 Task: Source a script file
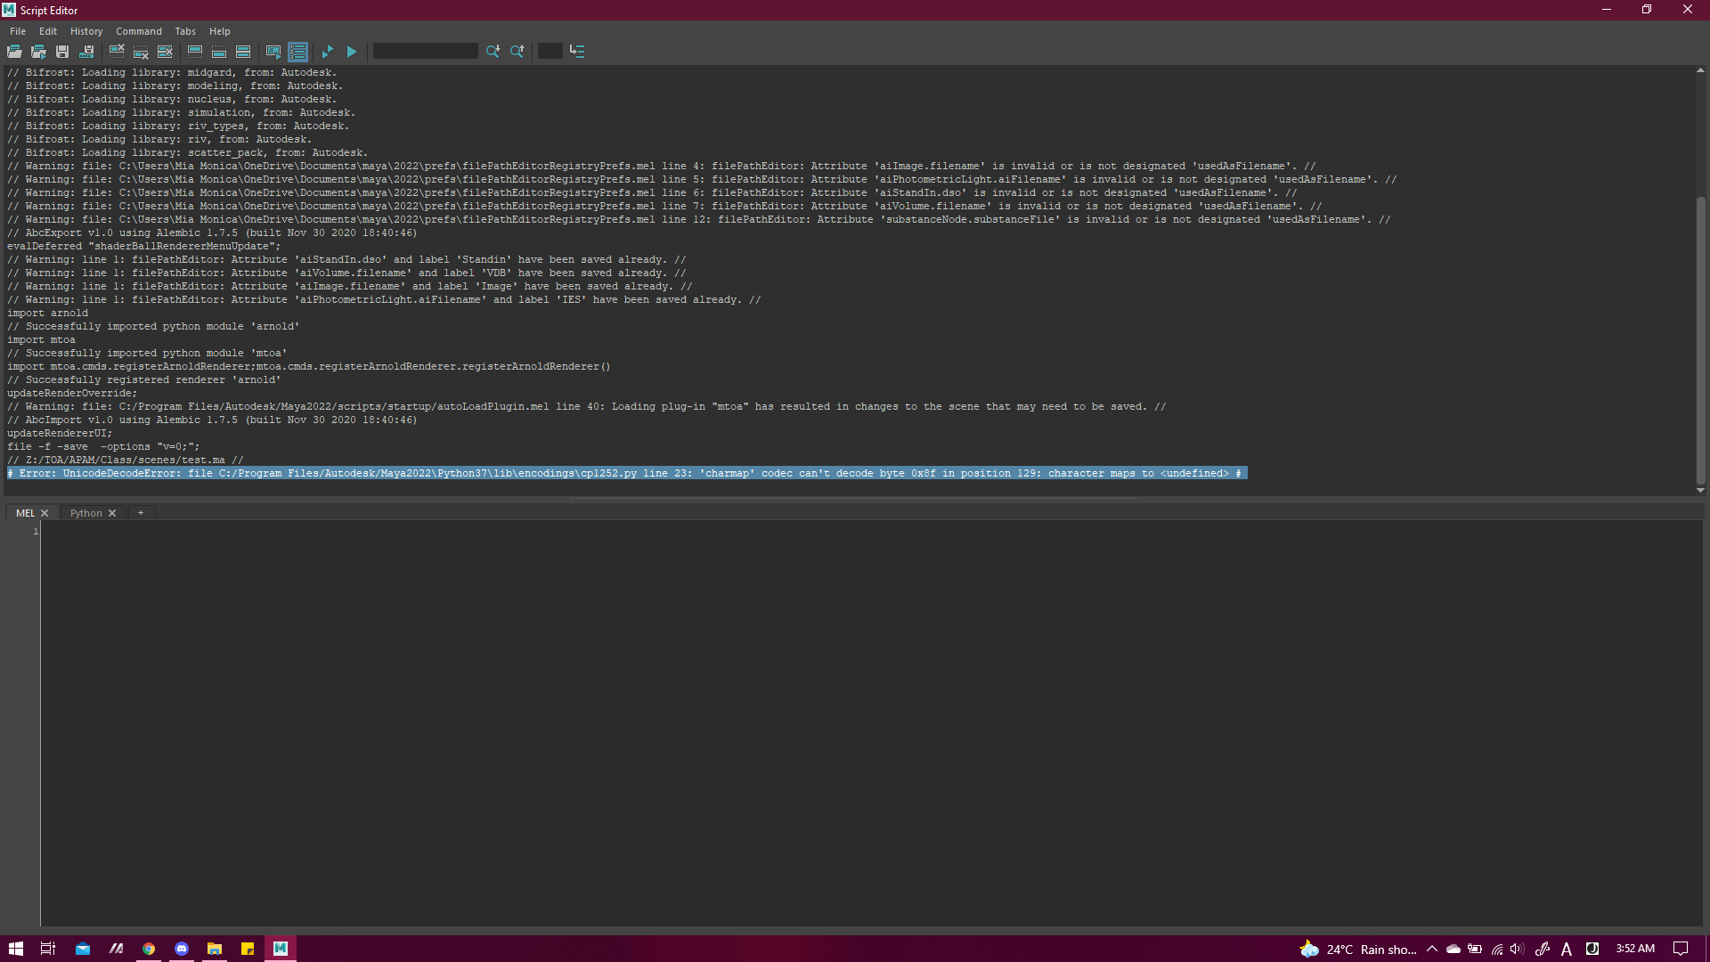[38, 51]
